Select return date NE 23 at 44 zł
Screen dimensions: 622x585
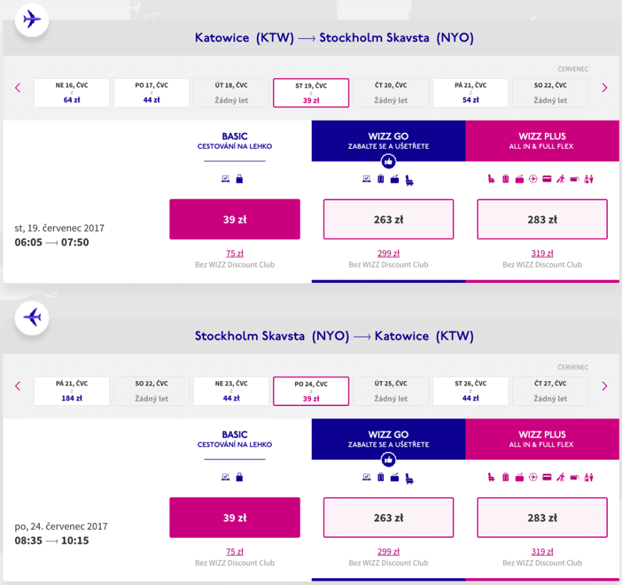231,391
